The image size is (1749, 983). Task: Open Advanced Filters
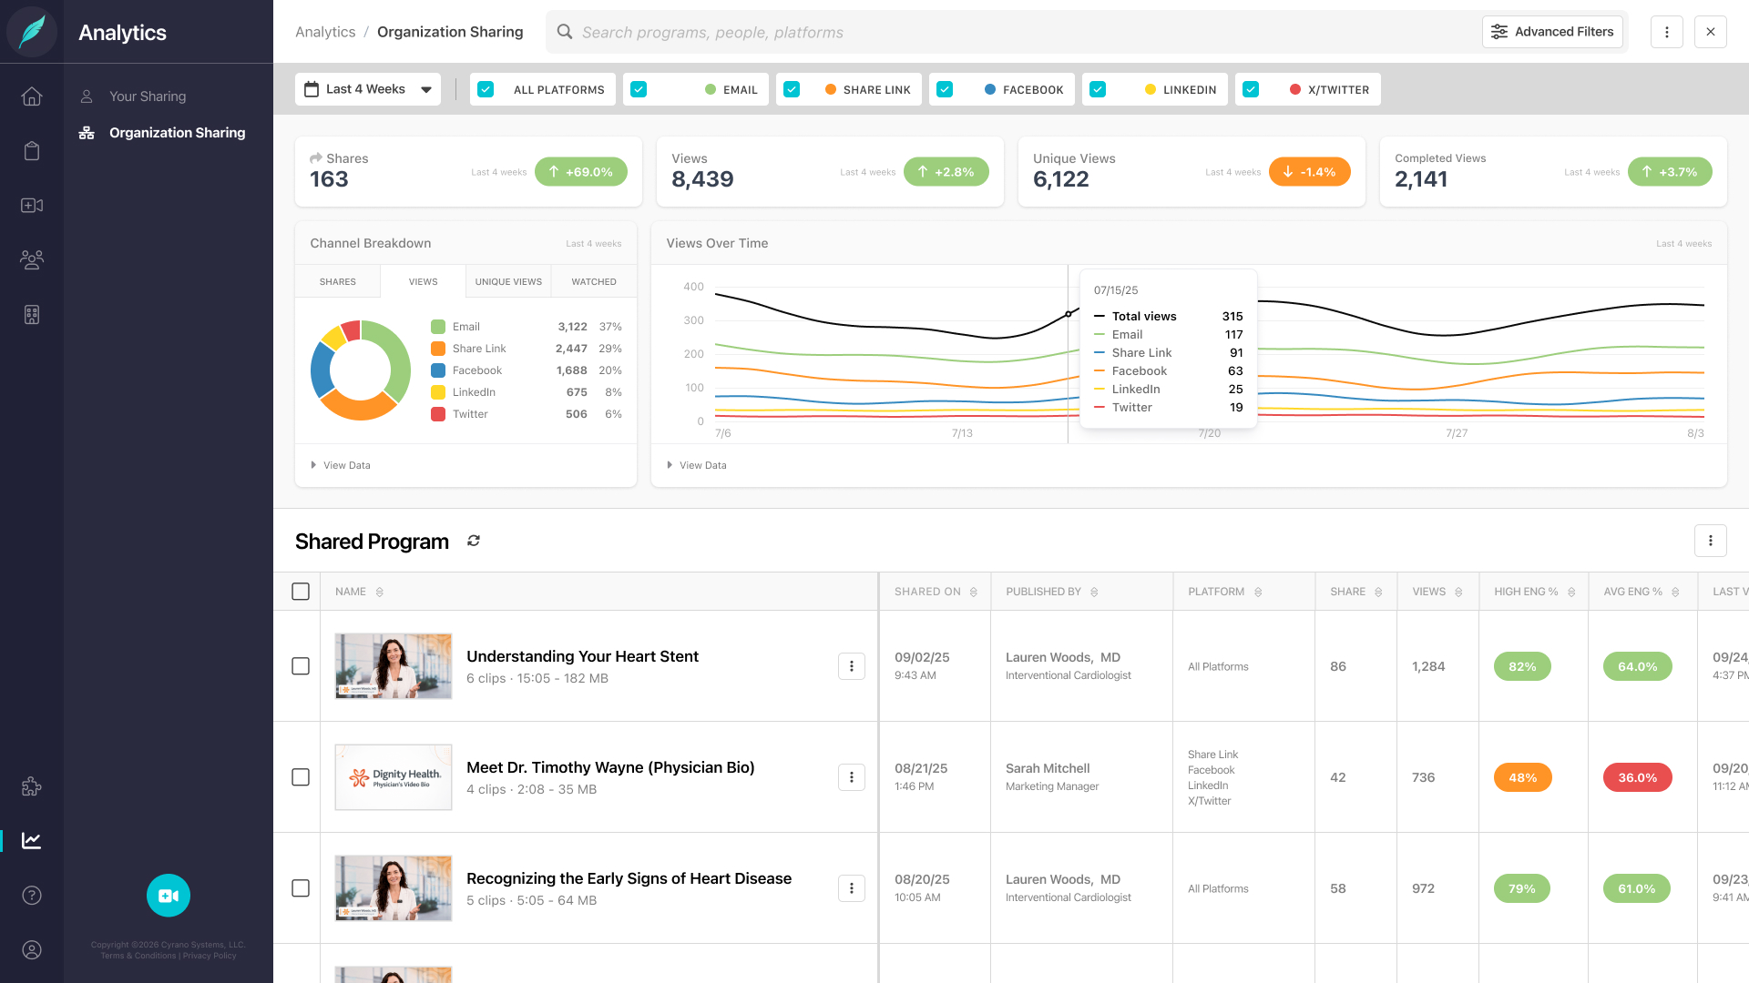(x=1552, y=32)
